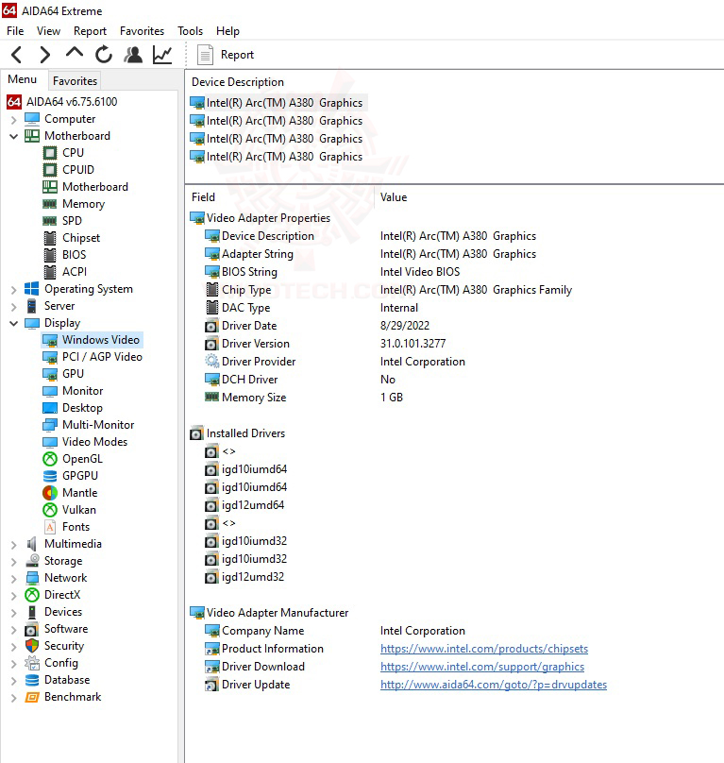Image resolution: width=724 pixels, height=763 pixels.
Task: Expand the Network tree node
Action: 13,579
